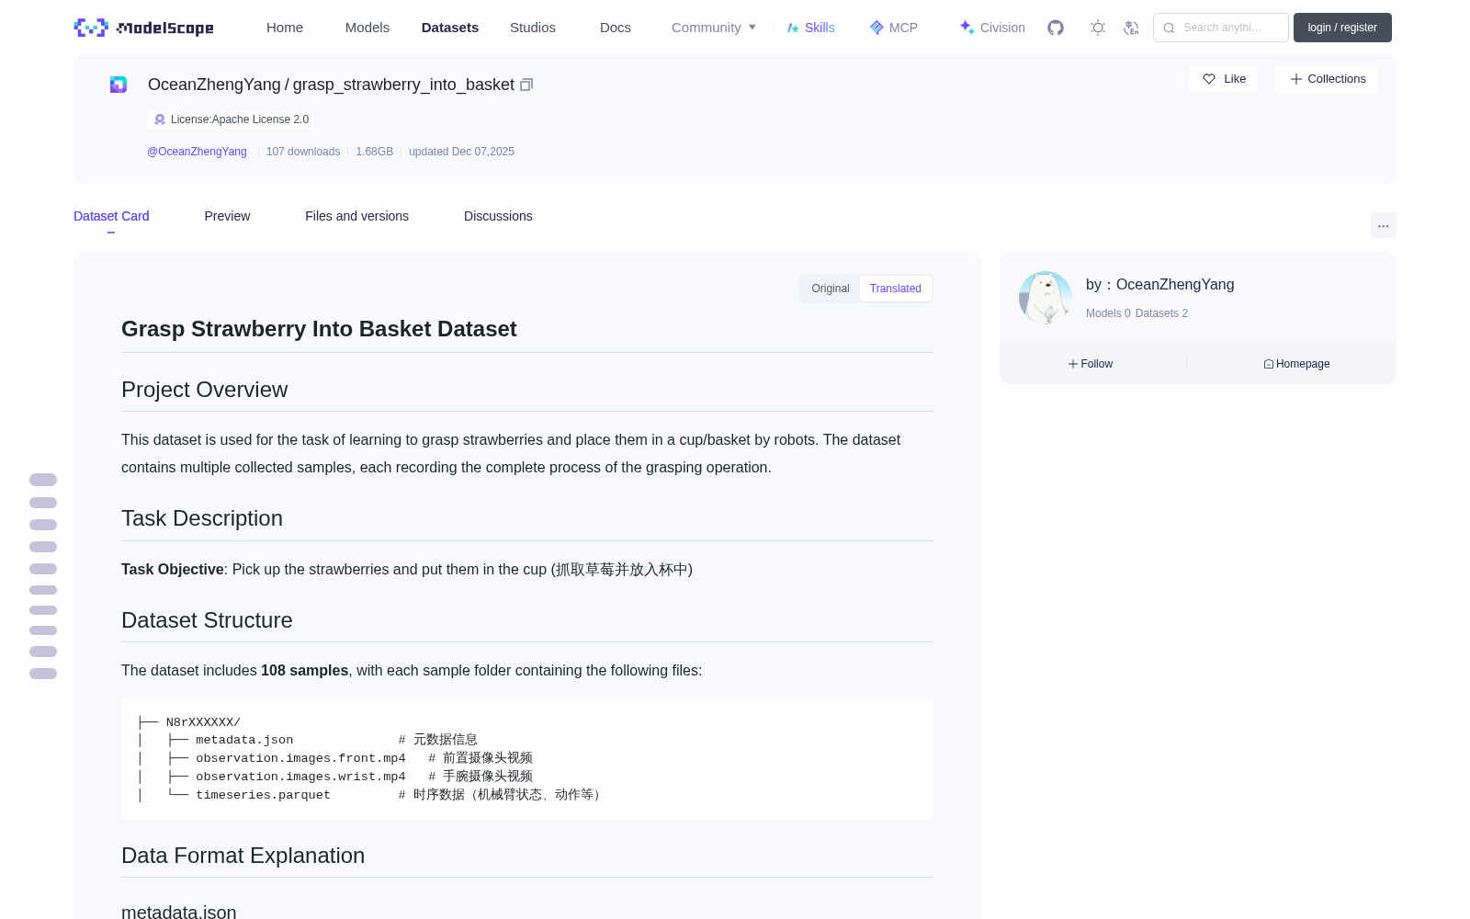Go to the Home page
The width and height of the screenshot is (1470, 919).
click(x=285, y=28)
